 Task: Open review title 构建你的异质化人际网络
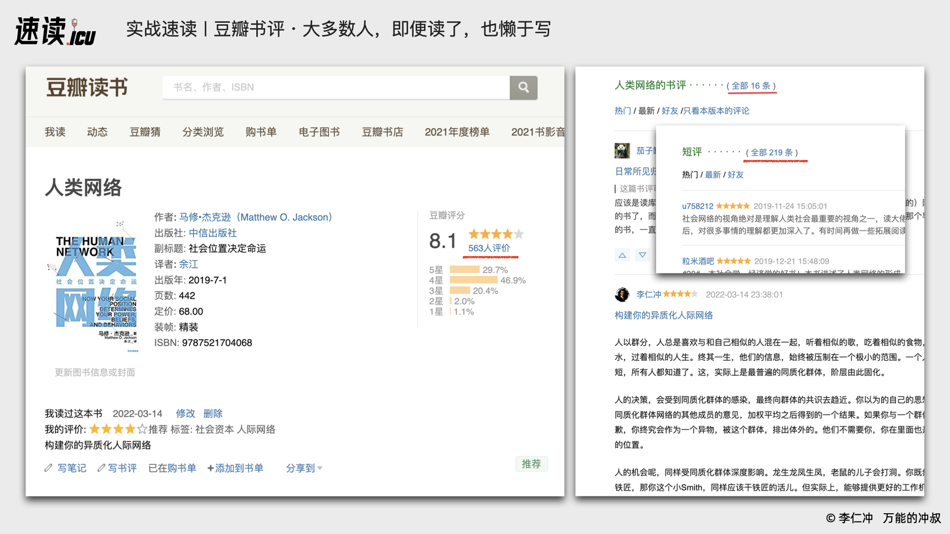click(x=664, y=315)
